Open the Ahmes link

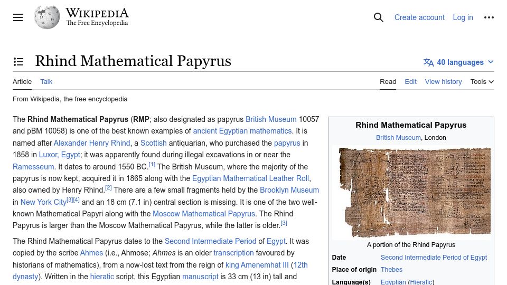(91, 253)
